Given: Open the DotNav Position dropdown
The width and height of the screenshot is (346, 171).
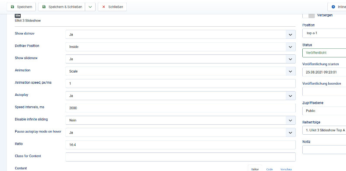Looking at the screenshot, I should point(180,47).
